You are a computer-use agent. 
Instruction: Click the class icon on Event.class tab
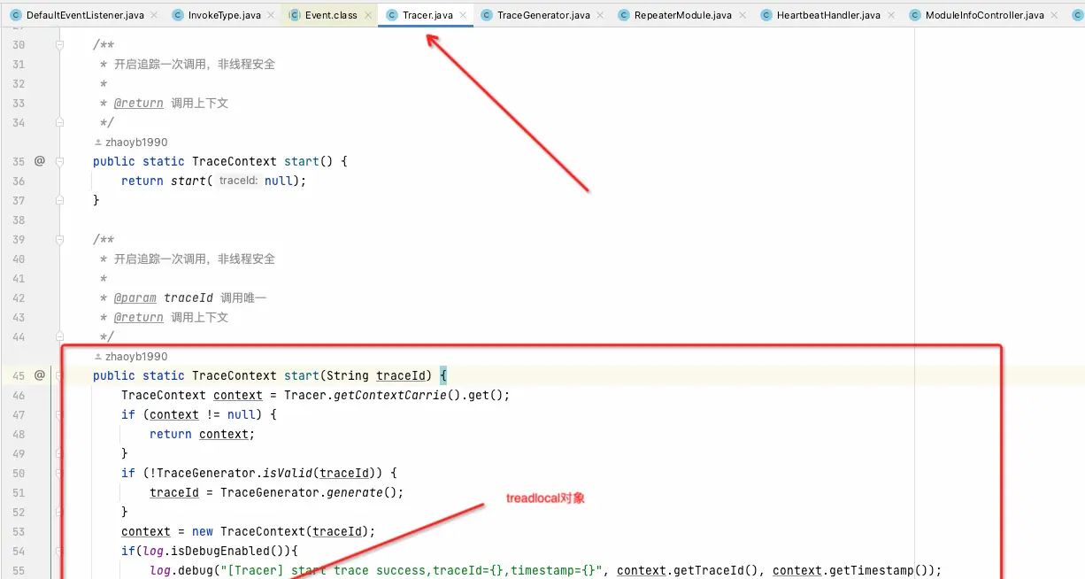(x=295, y=15)
